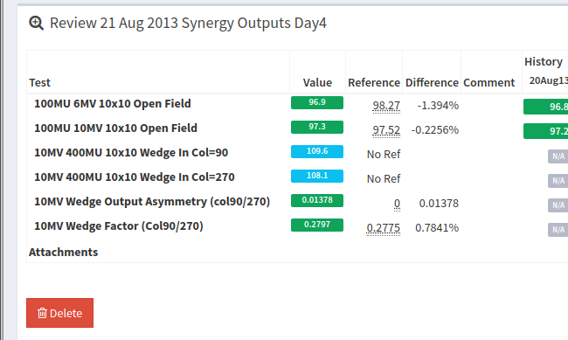
Task: Click No Ref for Col=270 row
Action: point(384,179)
